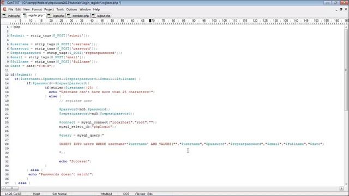
Task: Click the 'Modified' status bar entry
Action: 107,194
